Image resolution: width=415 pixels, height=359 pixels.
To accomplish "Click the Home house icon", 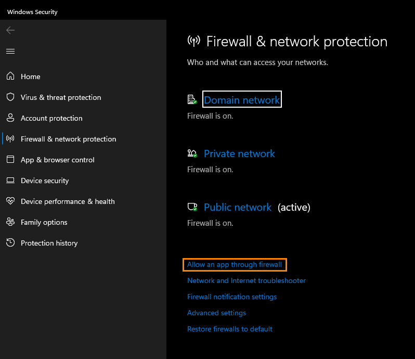I will pyautogui.click(x=10, y=76).
